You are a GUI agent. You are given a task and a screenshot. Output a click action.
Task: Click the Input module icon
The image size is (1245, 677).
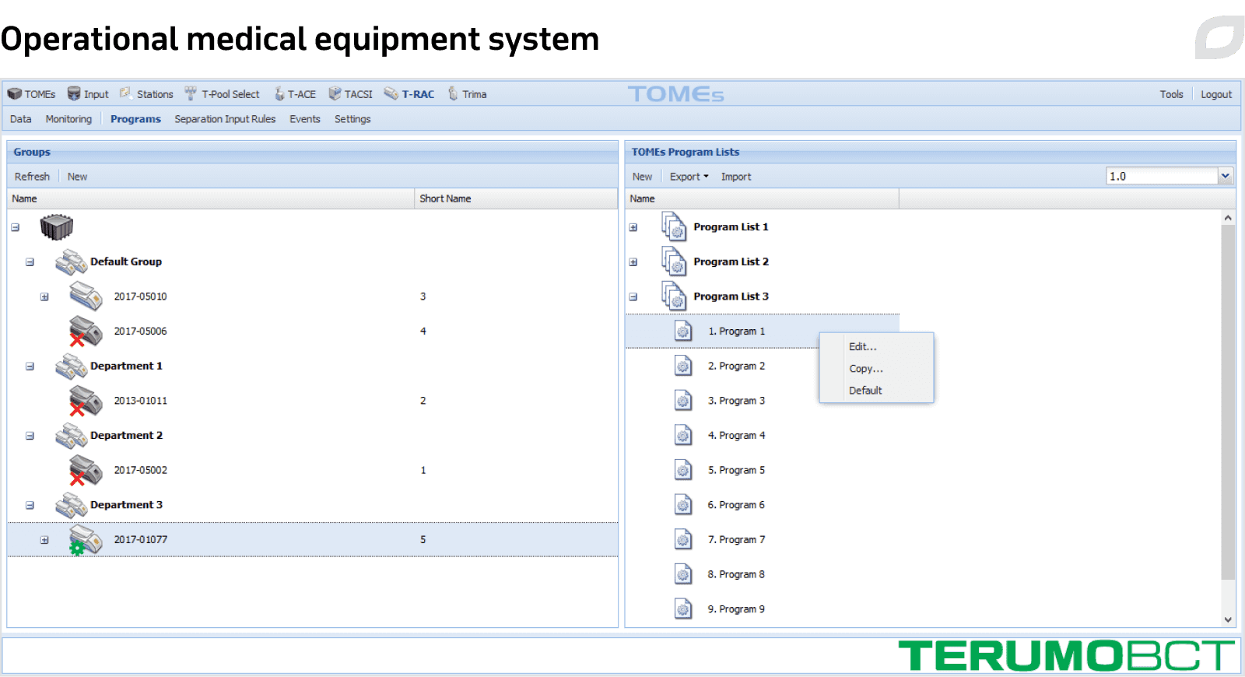coord(74,94)
